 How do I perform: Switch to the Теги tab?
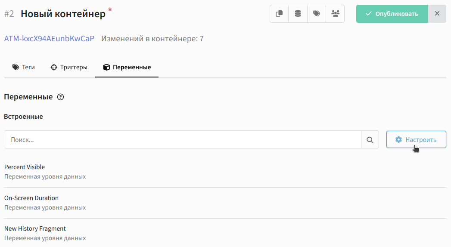pos(24,67)
